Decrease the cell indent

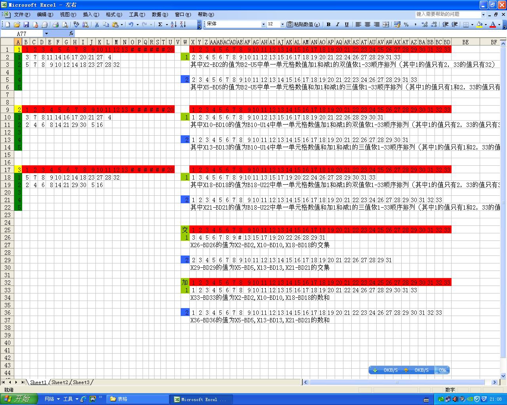point(445,25)
